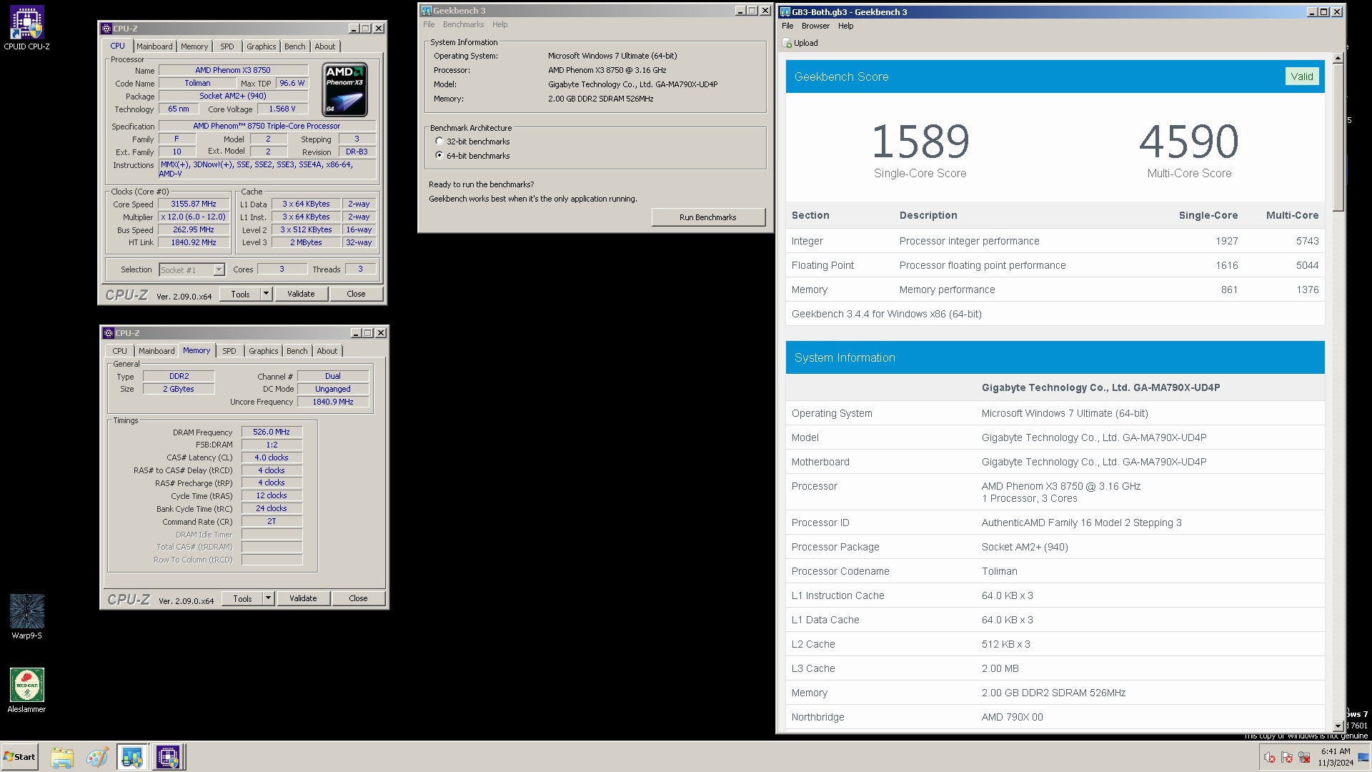
Task: Click the Integer row in score table
Action: (x=1055, y=241)
